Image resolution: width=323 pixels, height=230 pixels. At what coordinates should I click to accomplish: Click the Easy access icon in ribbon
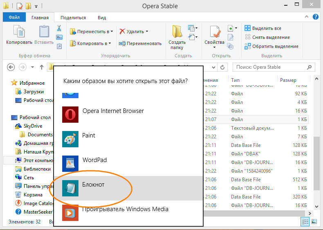[x=191, y=37]
